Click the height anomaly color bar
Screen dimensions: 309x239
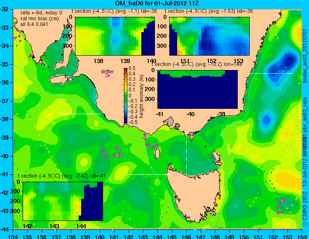[126, 96]
